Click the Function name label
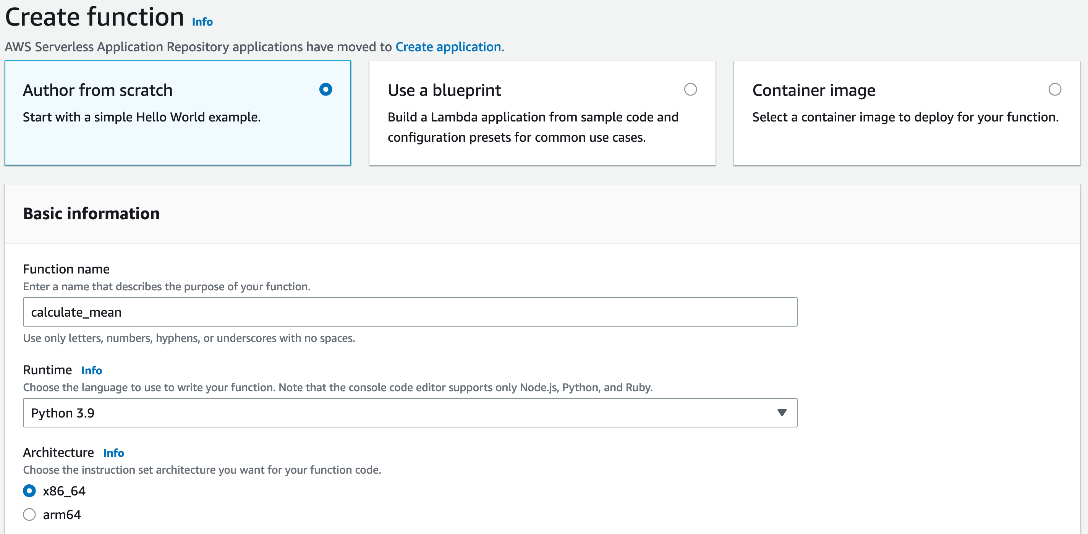Image resolution: width=1088 pixels, height=534 pixels. 66,269
